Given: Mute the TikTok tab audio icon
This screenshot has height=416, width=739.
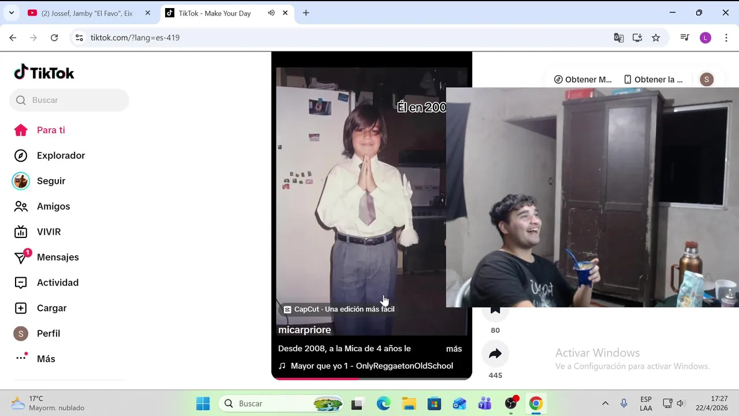Looking at the screenshot, I should point(271,13).
